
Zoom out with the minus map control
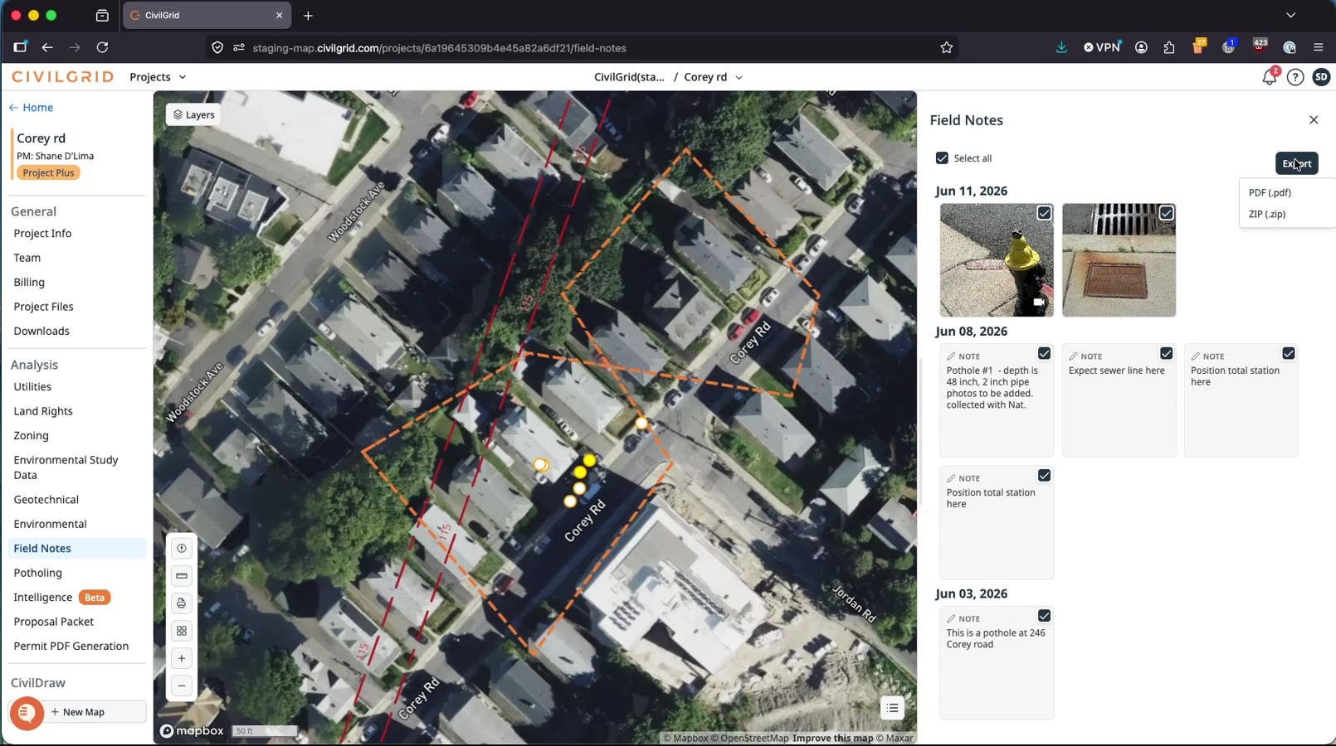click(x=181, y=685)
